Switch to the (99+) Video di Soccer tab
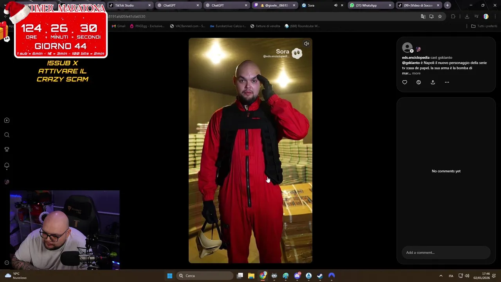The width and height of the screenshot is (501, 282). pos(418,5)
